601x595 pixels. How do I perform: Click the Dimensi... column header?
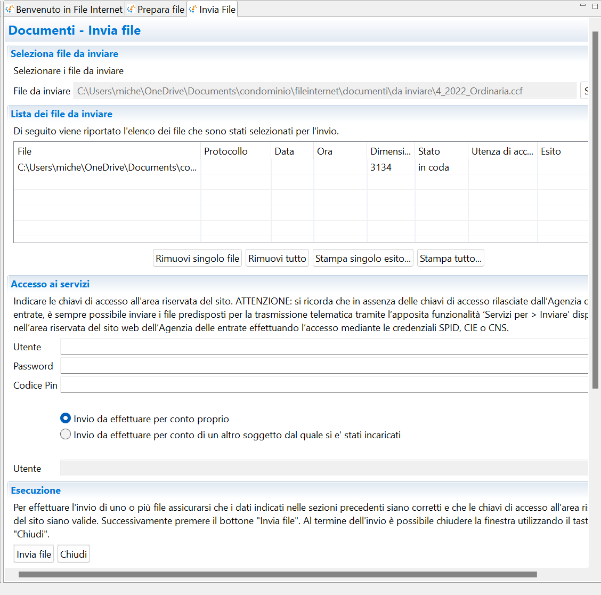[391, 151]
